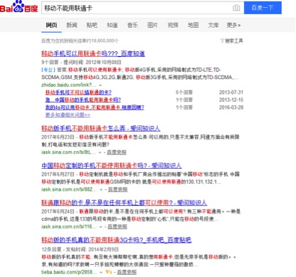Expand arrow next to tieba.baidu.com/p/2858
This screenshot has width=296, height=277.
101,272
